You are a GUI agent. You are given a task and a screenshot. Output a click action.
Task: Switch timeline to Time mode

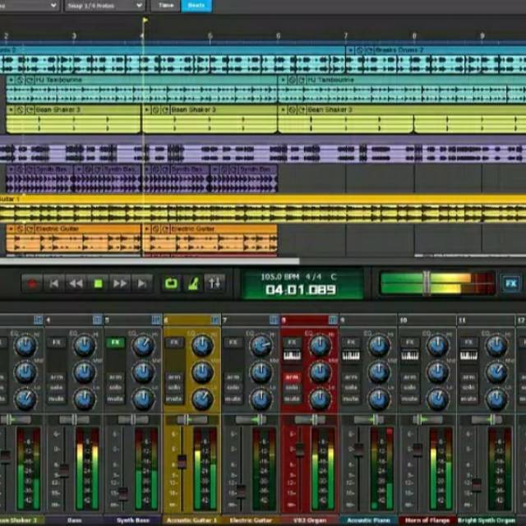tap(166, 6)
